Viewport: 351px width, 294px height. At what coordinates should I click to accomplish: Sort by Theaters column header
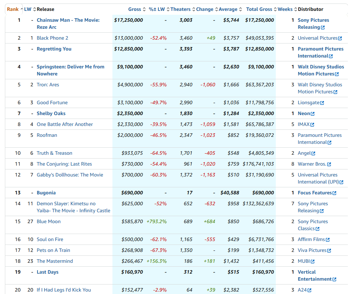point(180,9)
